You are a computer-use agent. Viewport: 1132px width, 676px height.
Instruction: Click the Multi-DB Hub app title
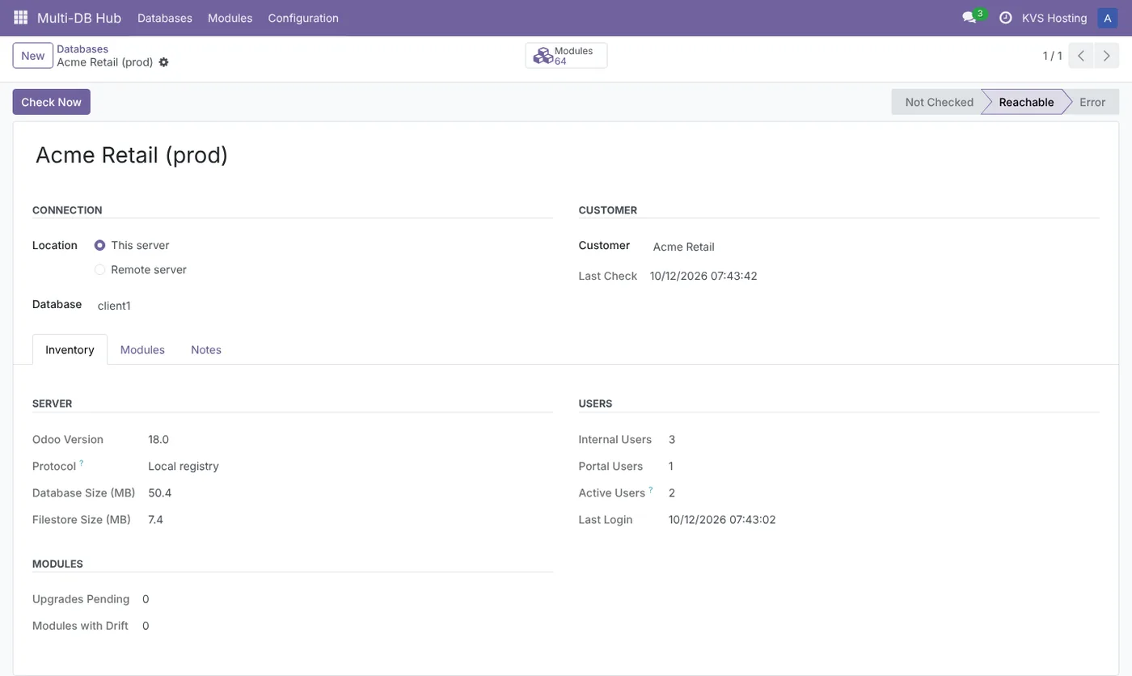click(79, 18)
